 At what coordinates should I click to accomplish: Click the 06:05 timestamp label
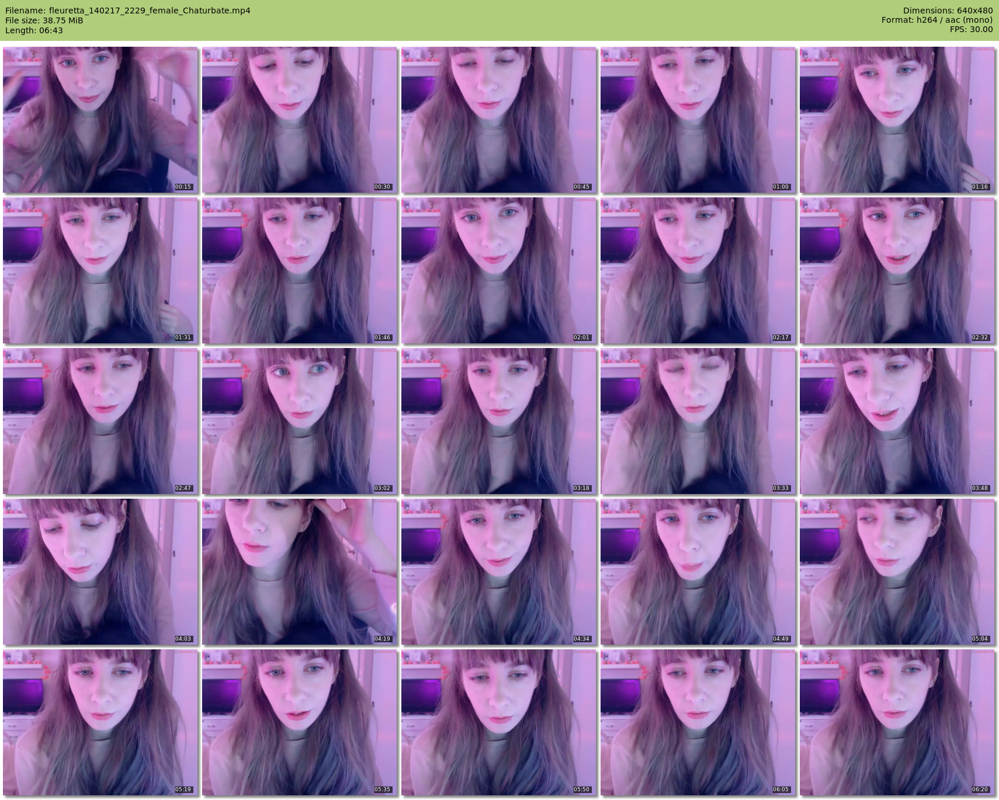coord(781,789)
